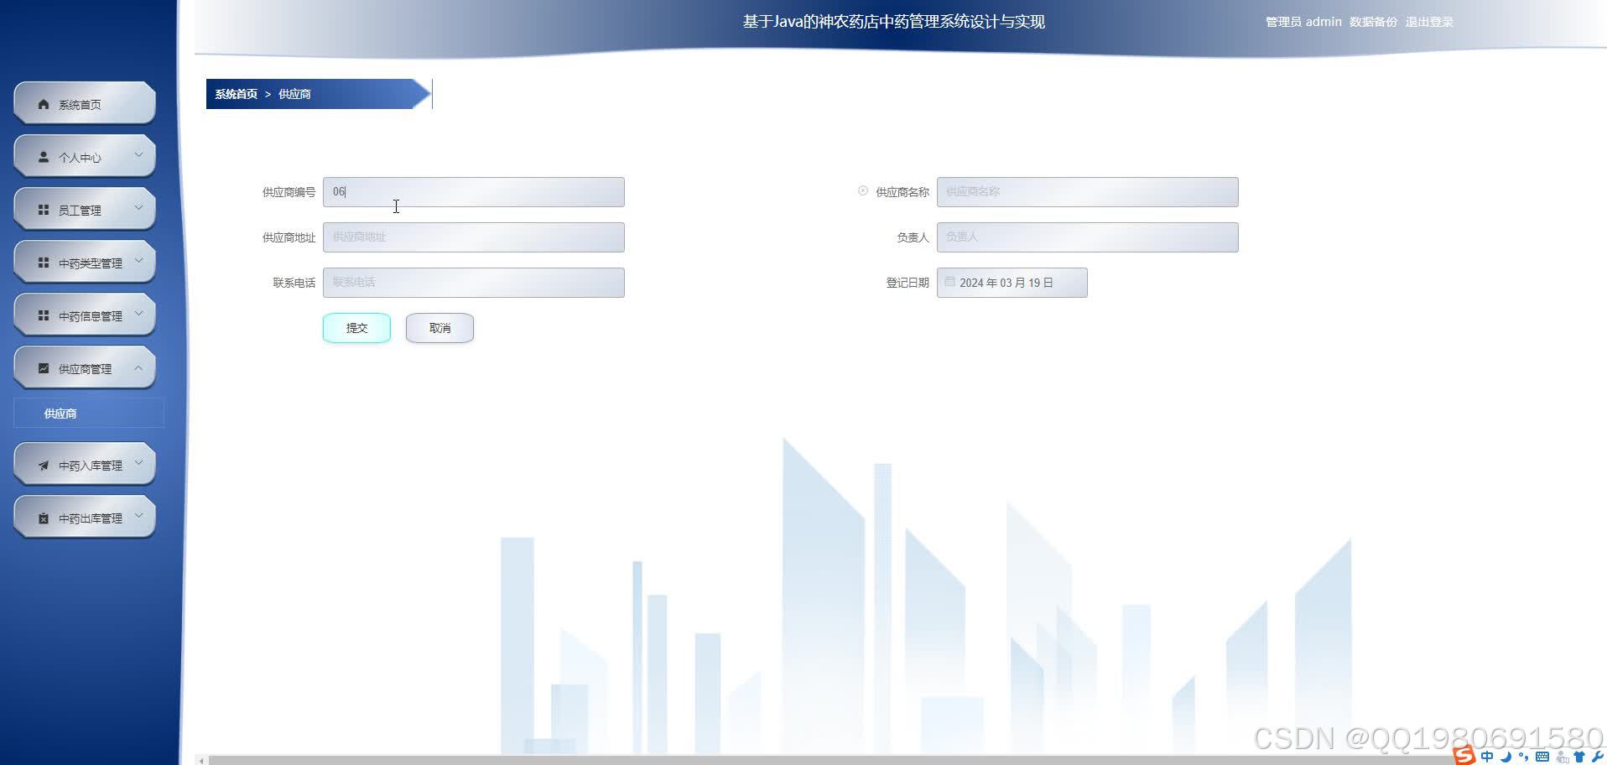Click the system title 基于Java的神农药店中药管理系统设计与实现
This screenshot has height=765, width=1607.
(893, 22)
